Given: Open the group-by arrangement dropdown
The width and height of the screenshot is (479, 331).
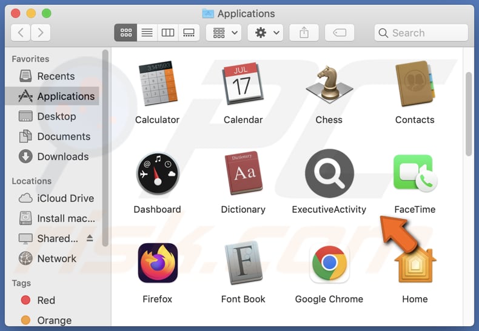Looking at the screenshot, I should [x=224, y=33].
